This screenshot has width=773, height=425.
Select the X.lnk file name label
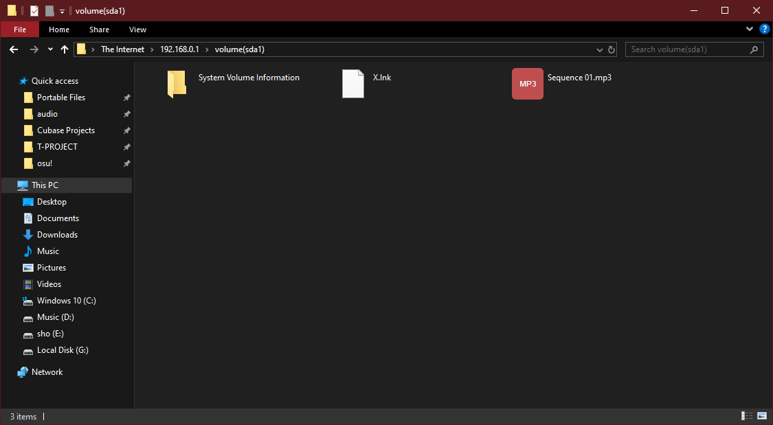point(382,78)
